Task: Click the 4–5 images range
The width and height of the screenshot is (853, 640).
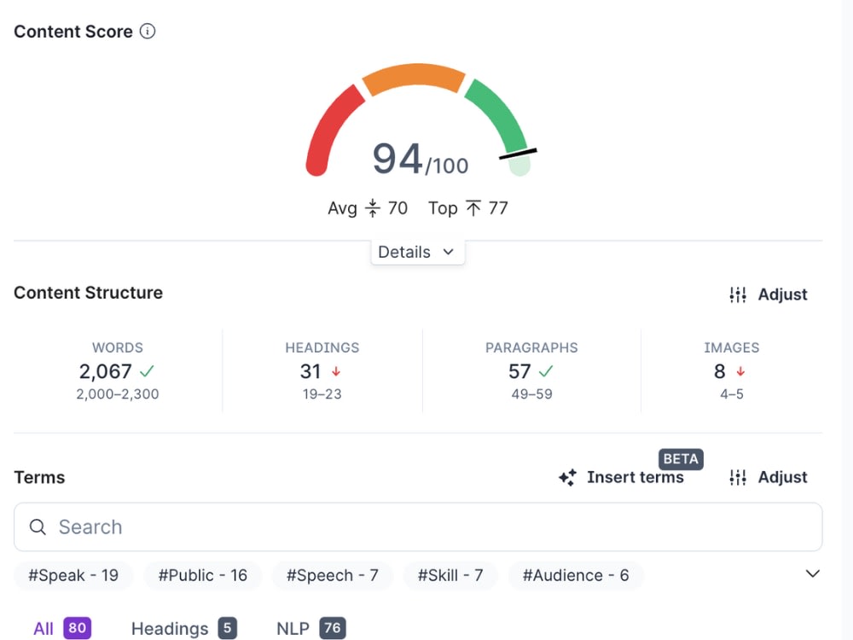Action: click(732, 394)
